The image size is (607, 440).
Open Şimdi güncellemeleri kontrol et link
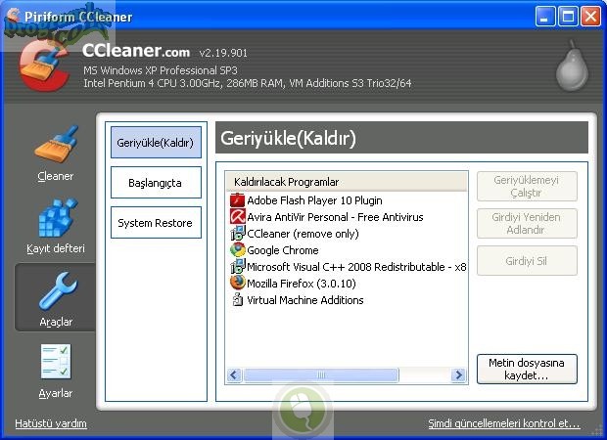click(x=504, y=423)
